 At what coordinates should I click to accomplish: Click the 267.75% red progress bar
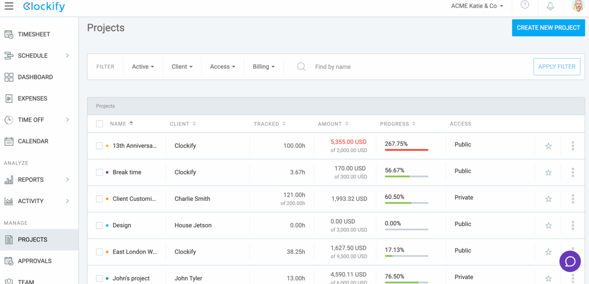click(x=406, y=150)
